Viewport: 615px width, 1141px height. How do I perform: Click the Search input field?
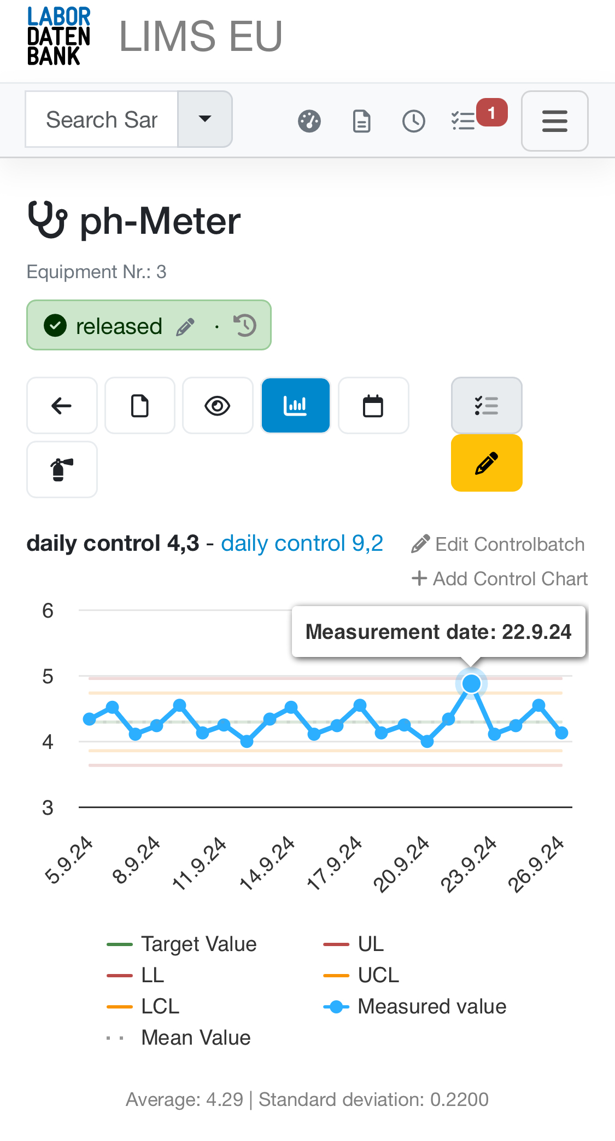(x=102, y=119)
